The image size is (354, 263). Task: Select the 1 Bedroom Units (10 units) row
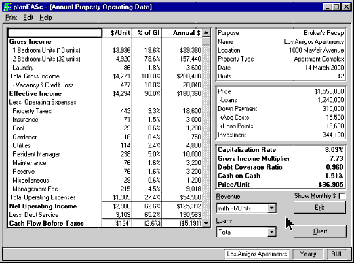click(x=105, y=50)
